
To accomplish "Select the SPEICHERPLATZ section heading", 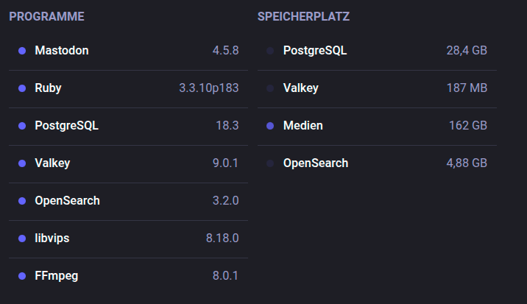I will click(303, 16).
